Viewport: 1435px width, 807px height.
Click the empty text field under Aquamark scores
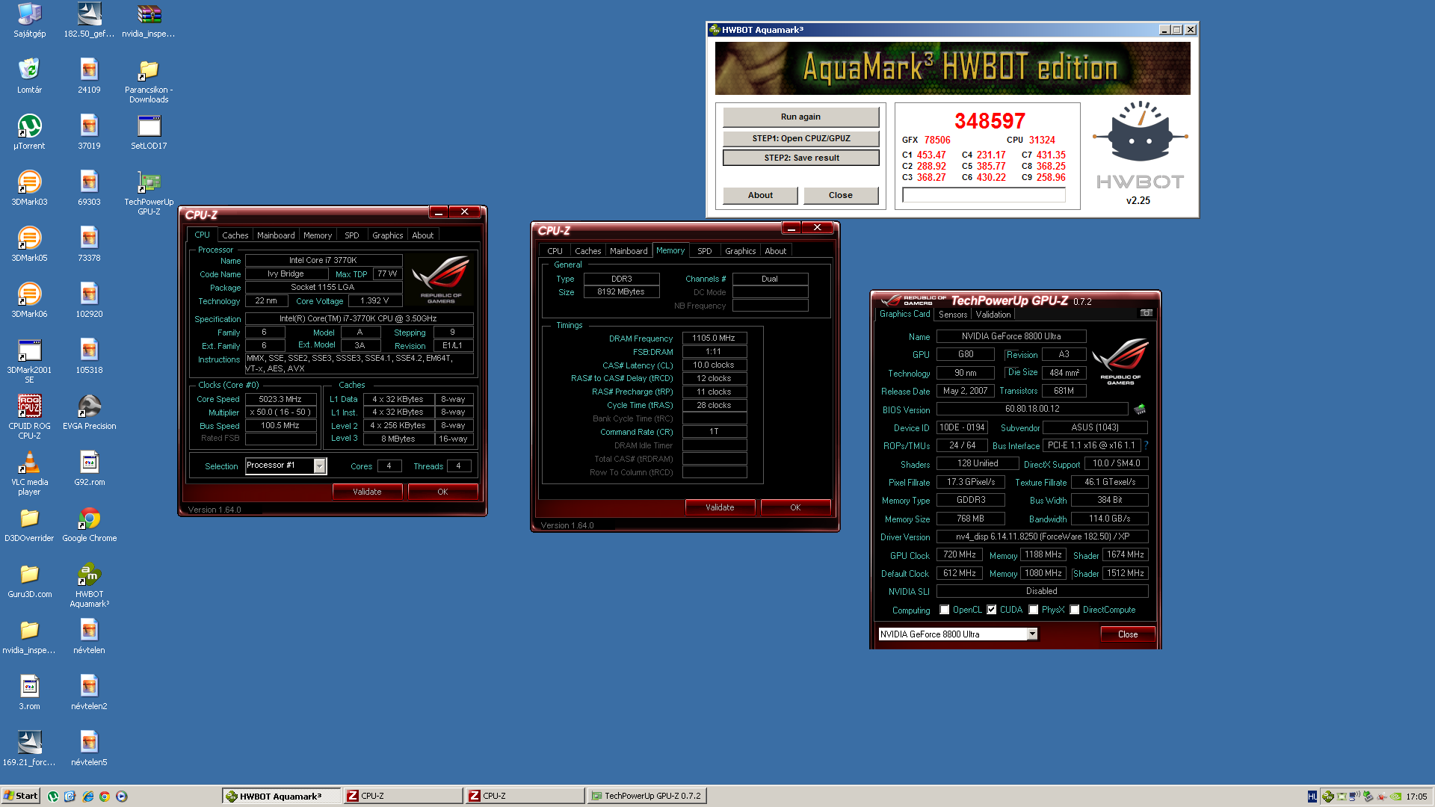984,195
